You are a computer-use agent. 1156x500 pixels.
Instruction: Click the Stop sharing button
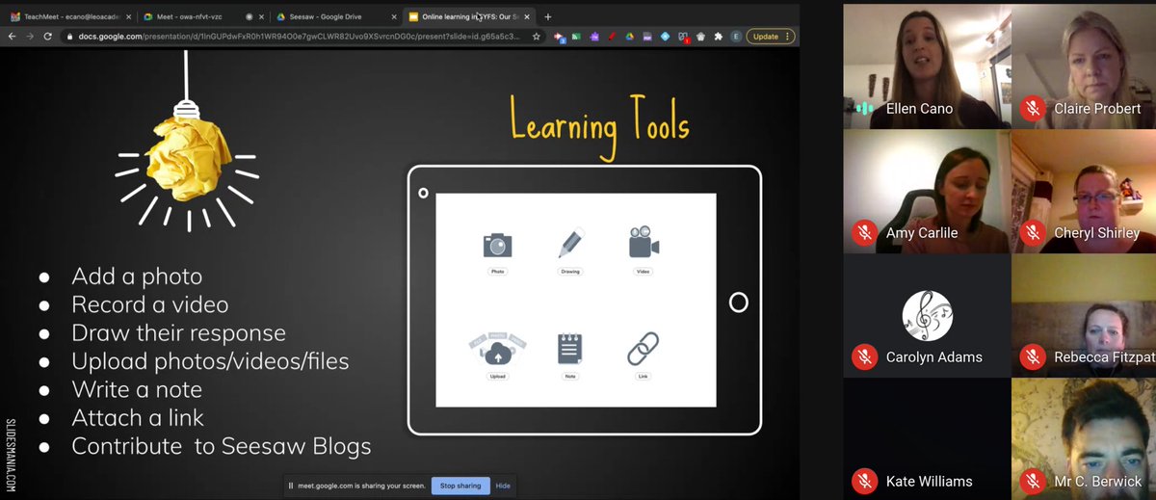[460, 486]
